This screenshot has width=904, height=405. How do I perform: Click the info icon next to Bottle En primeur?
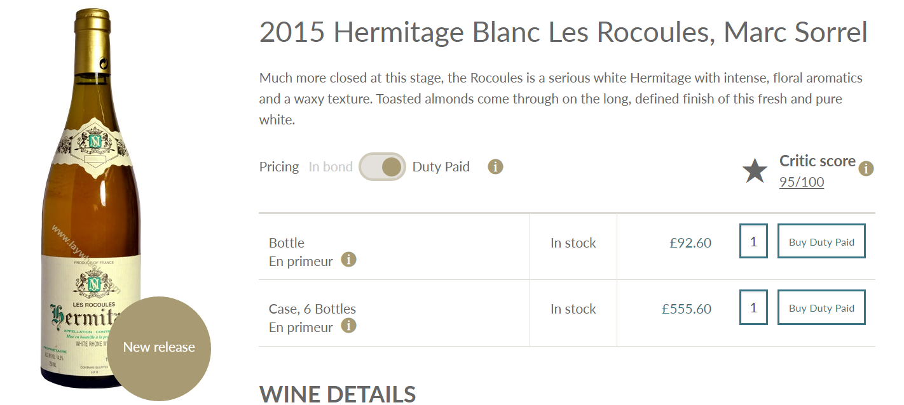348,260
